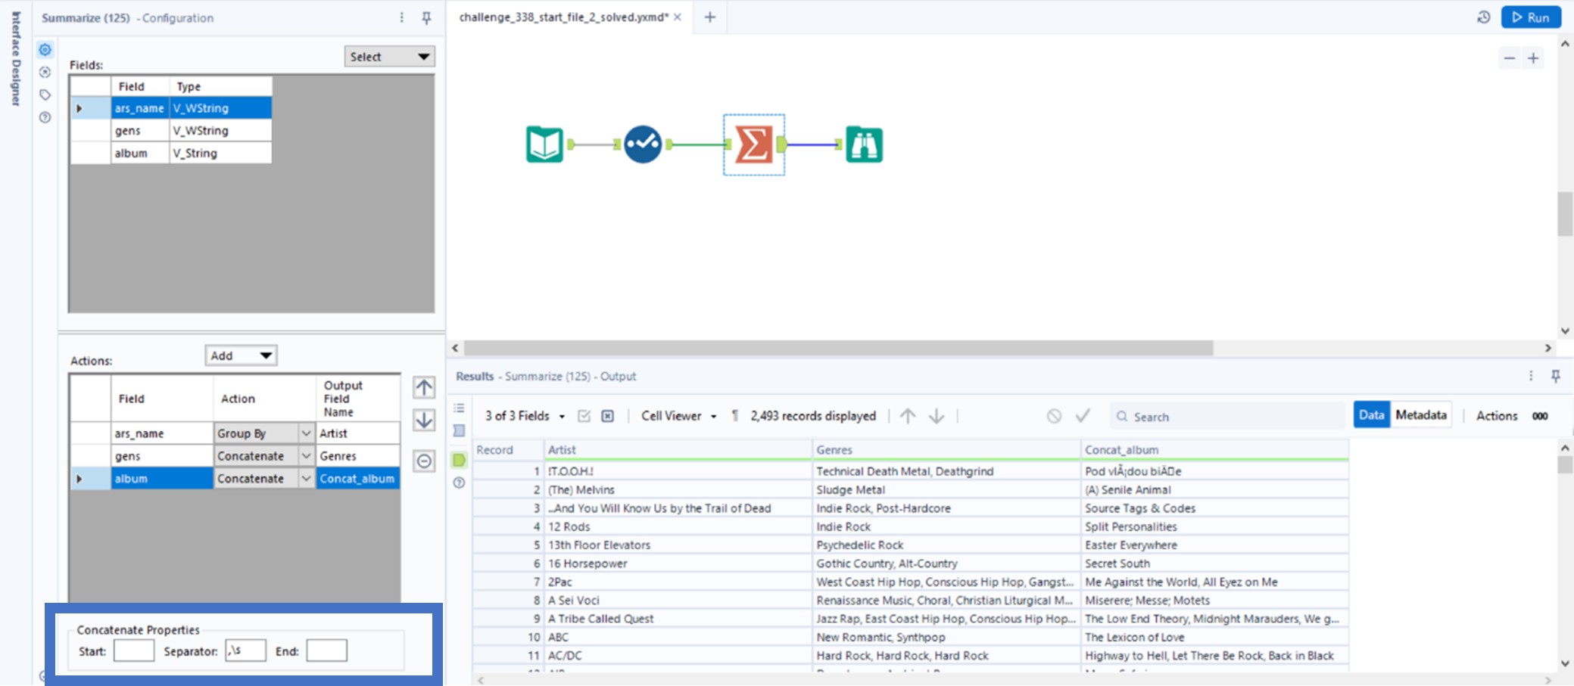View green output anchor data in Results
This screenshot has width=1574, height=686.
(459, 460)
